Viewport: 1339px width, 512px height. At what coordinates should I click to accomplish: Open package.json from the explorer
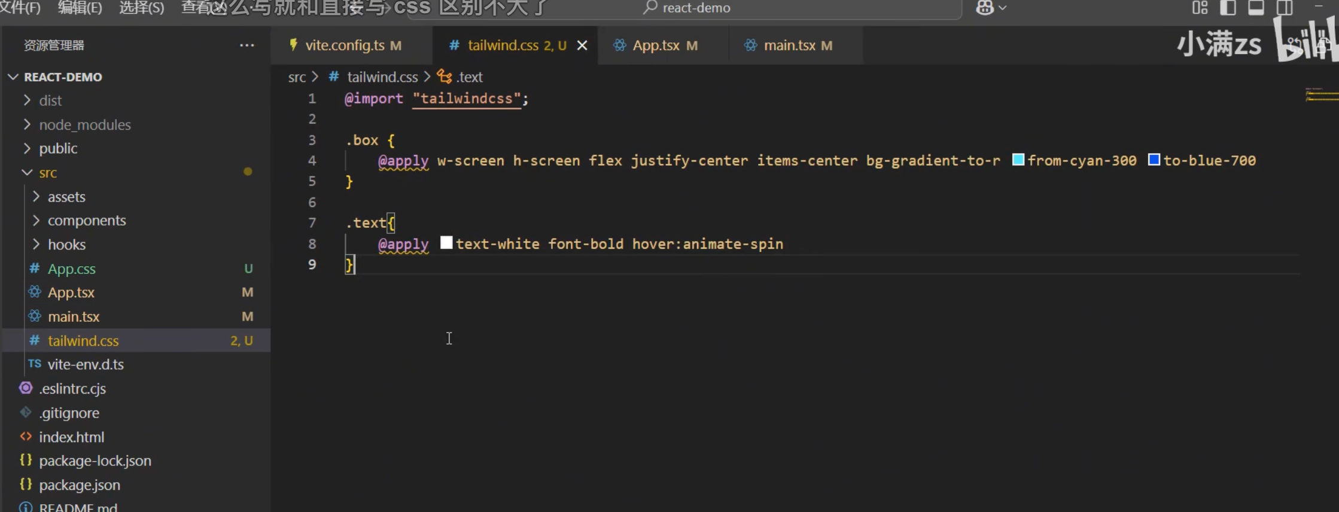click(x=79, y=485)
